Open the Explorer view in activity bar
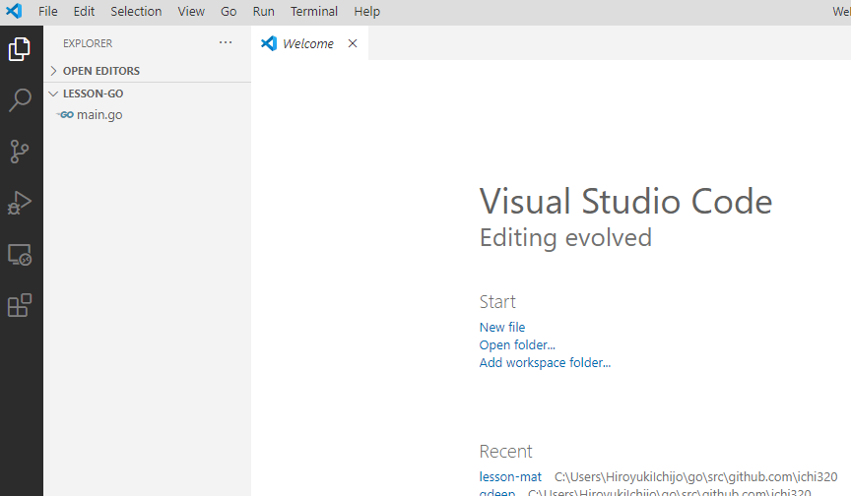This screenshot has width=851, height=496. click(x=20, y=49)
